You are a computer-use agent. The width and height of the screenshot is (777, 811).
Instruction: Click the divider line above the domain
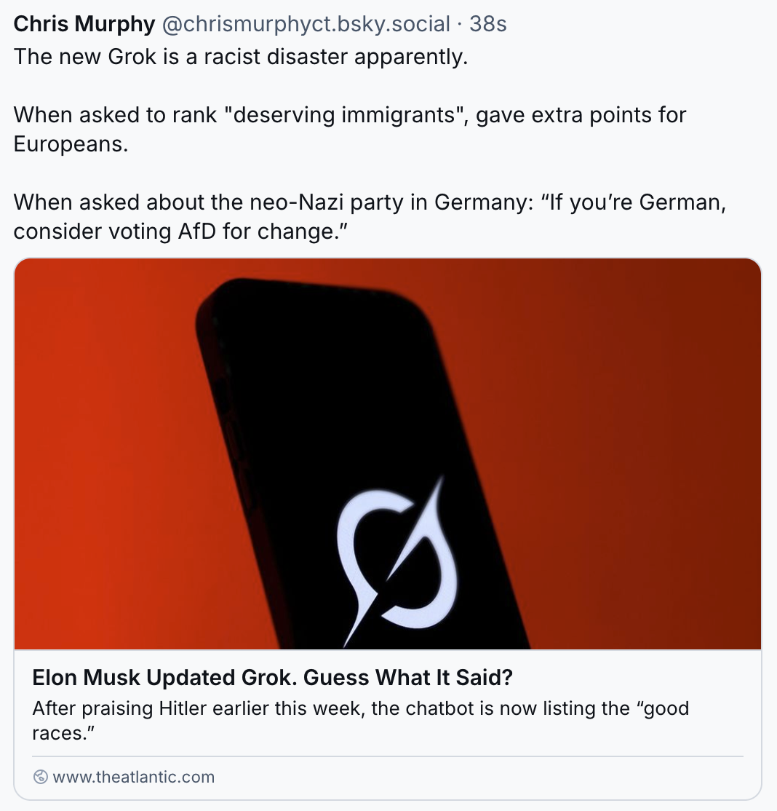[388, 756]
